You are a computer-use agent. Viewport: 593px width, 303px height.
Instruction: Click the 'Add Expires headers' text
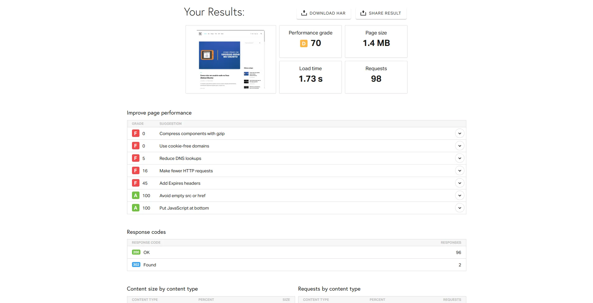[x=180, y=183]
